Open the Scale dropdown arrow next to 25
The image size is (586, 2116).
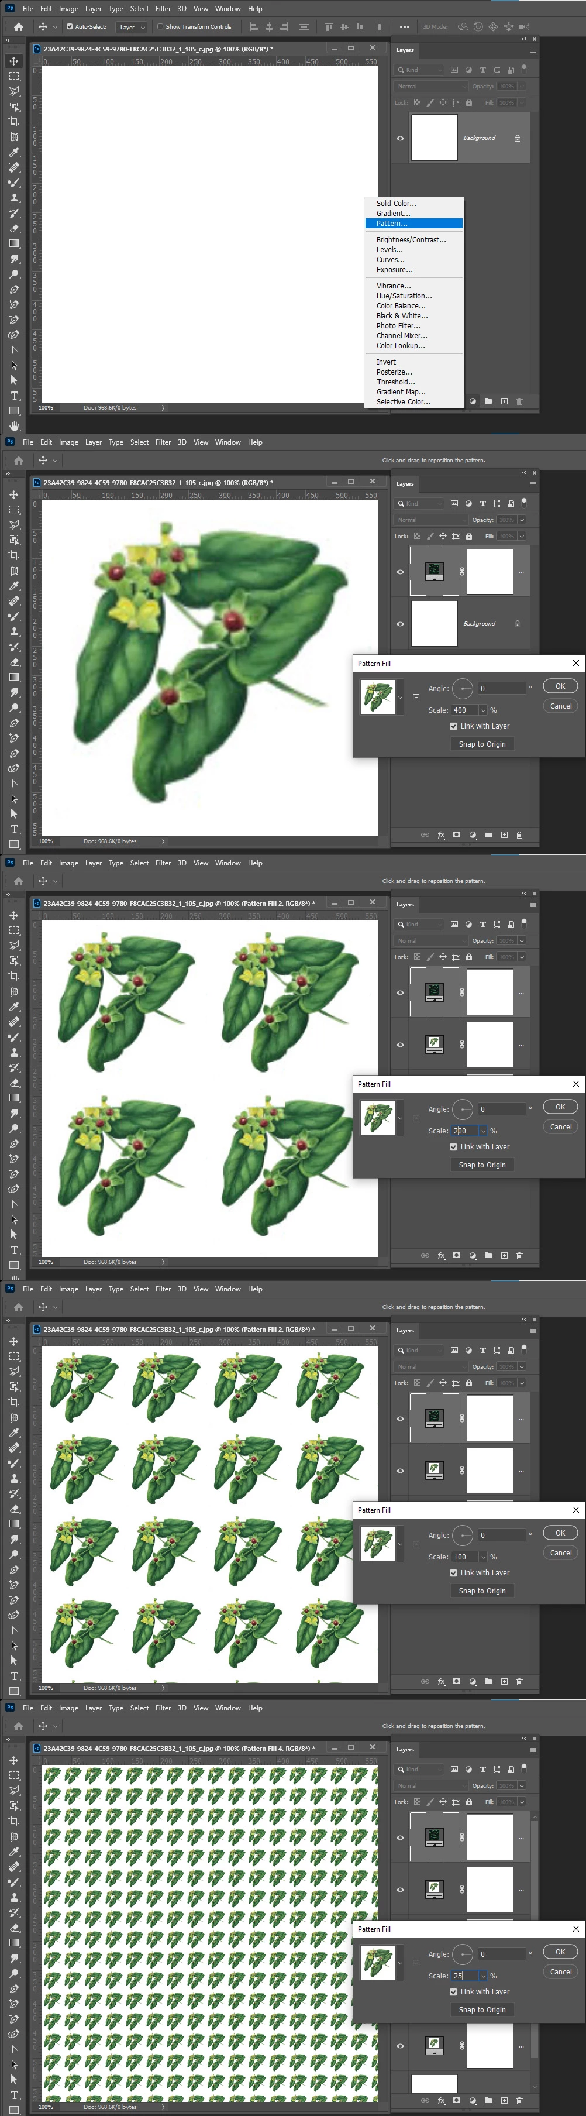tap(482, 1976)
